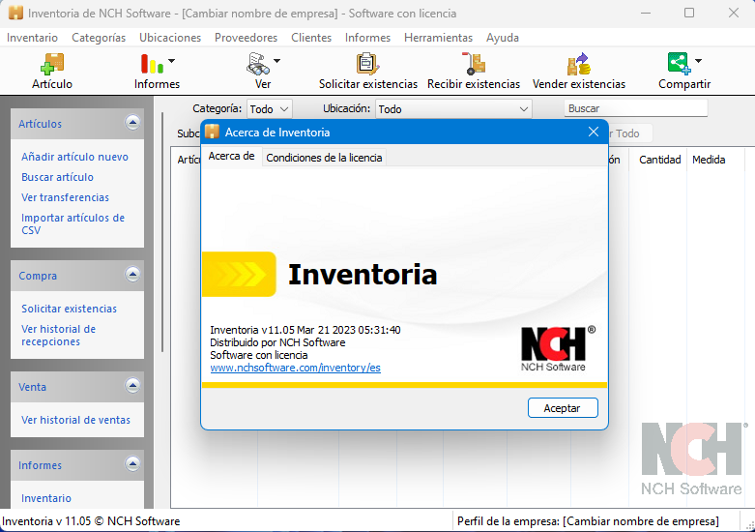Select the Acerca de tab
Viewport: 755px width, 532px height.
pyautogui.click(x=232, y=156)
